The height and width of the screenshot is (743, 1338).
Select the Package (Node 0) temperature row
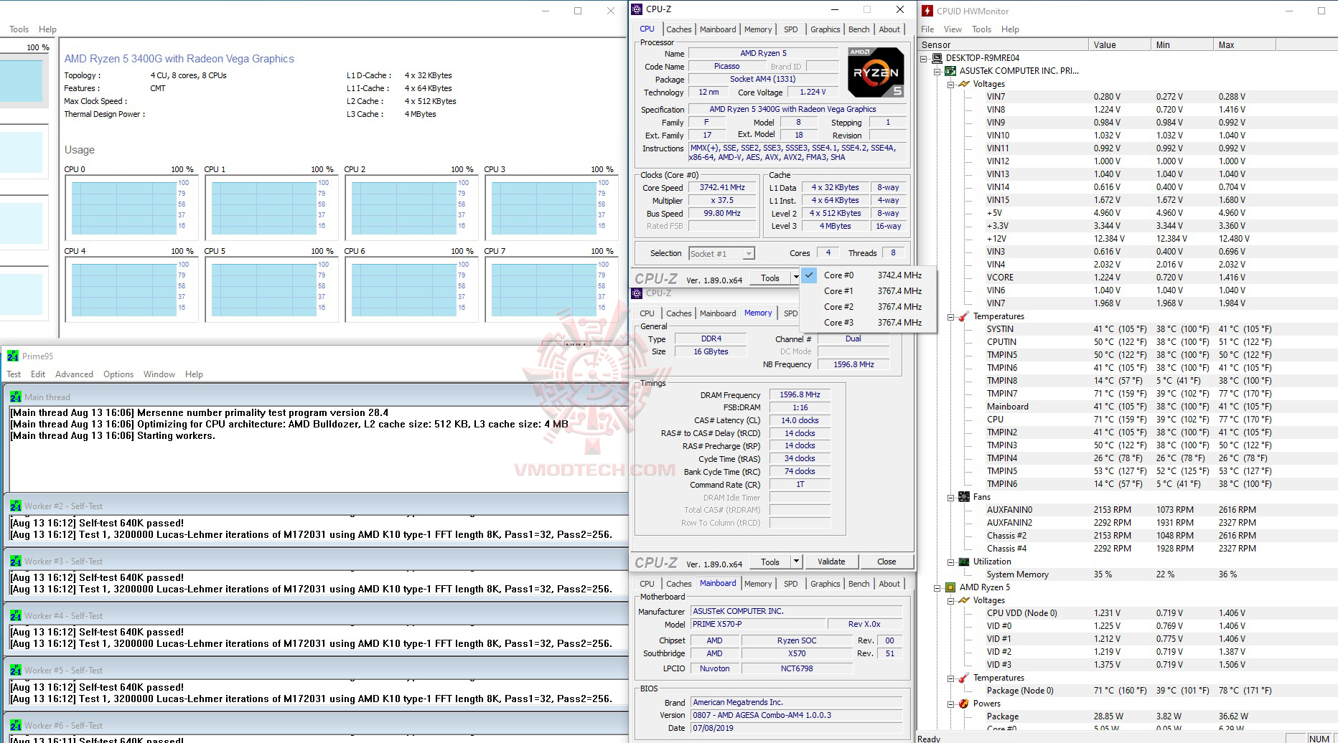tap(1127, 691)
